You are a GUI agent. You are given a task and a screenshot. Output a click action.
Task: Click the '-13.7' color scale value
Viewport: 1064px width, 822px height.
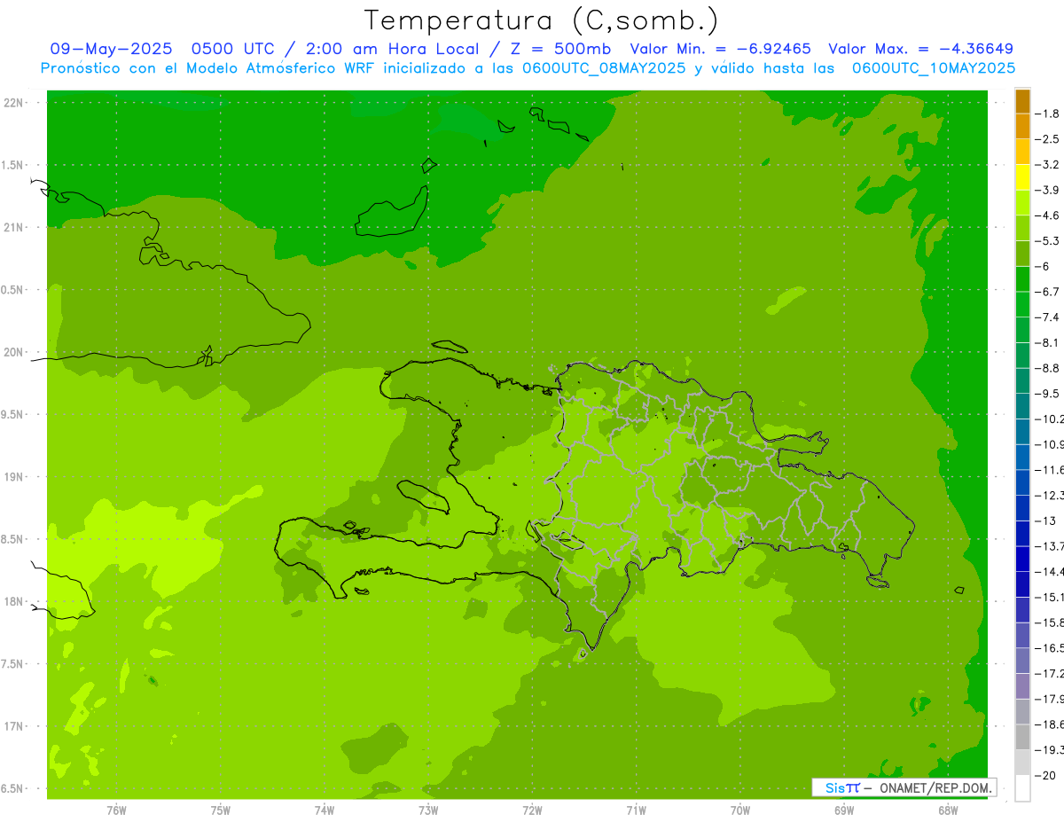tap(1050, 546)
